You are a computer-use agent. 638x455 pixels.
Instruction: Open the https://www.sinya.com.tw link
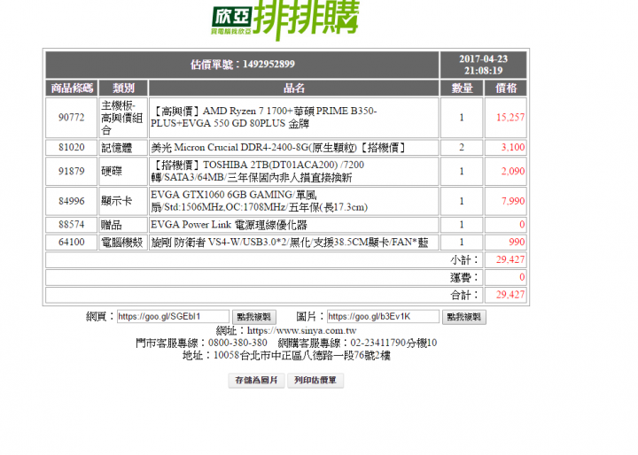(301, 330)
